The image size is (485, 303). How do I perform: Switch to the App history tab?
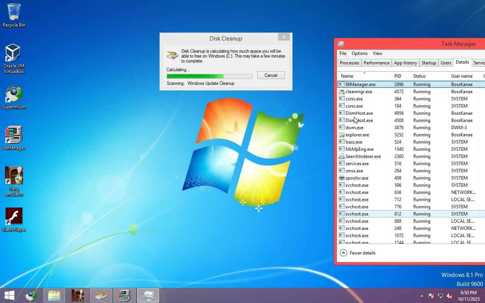405,63
